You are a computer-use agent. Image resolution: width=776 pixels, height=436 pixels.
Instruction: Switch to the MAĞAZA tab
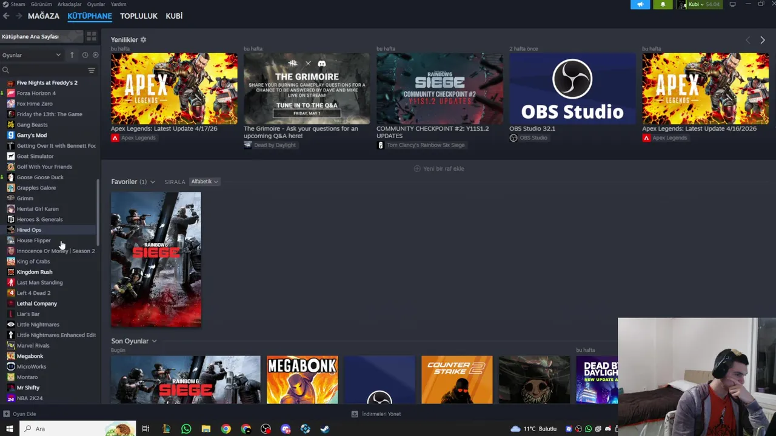[44, 16]
